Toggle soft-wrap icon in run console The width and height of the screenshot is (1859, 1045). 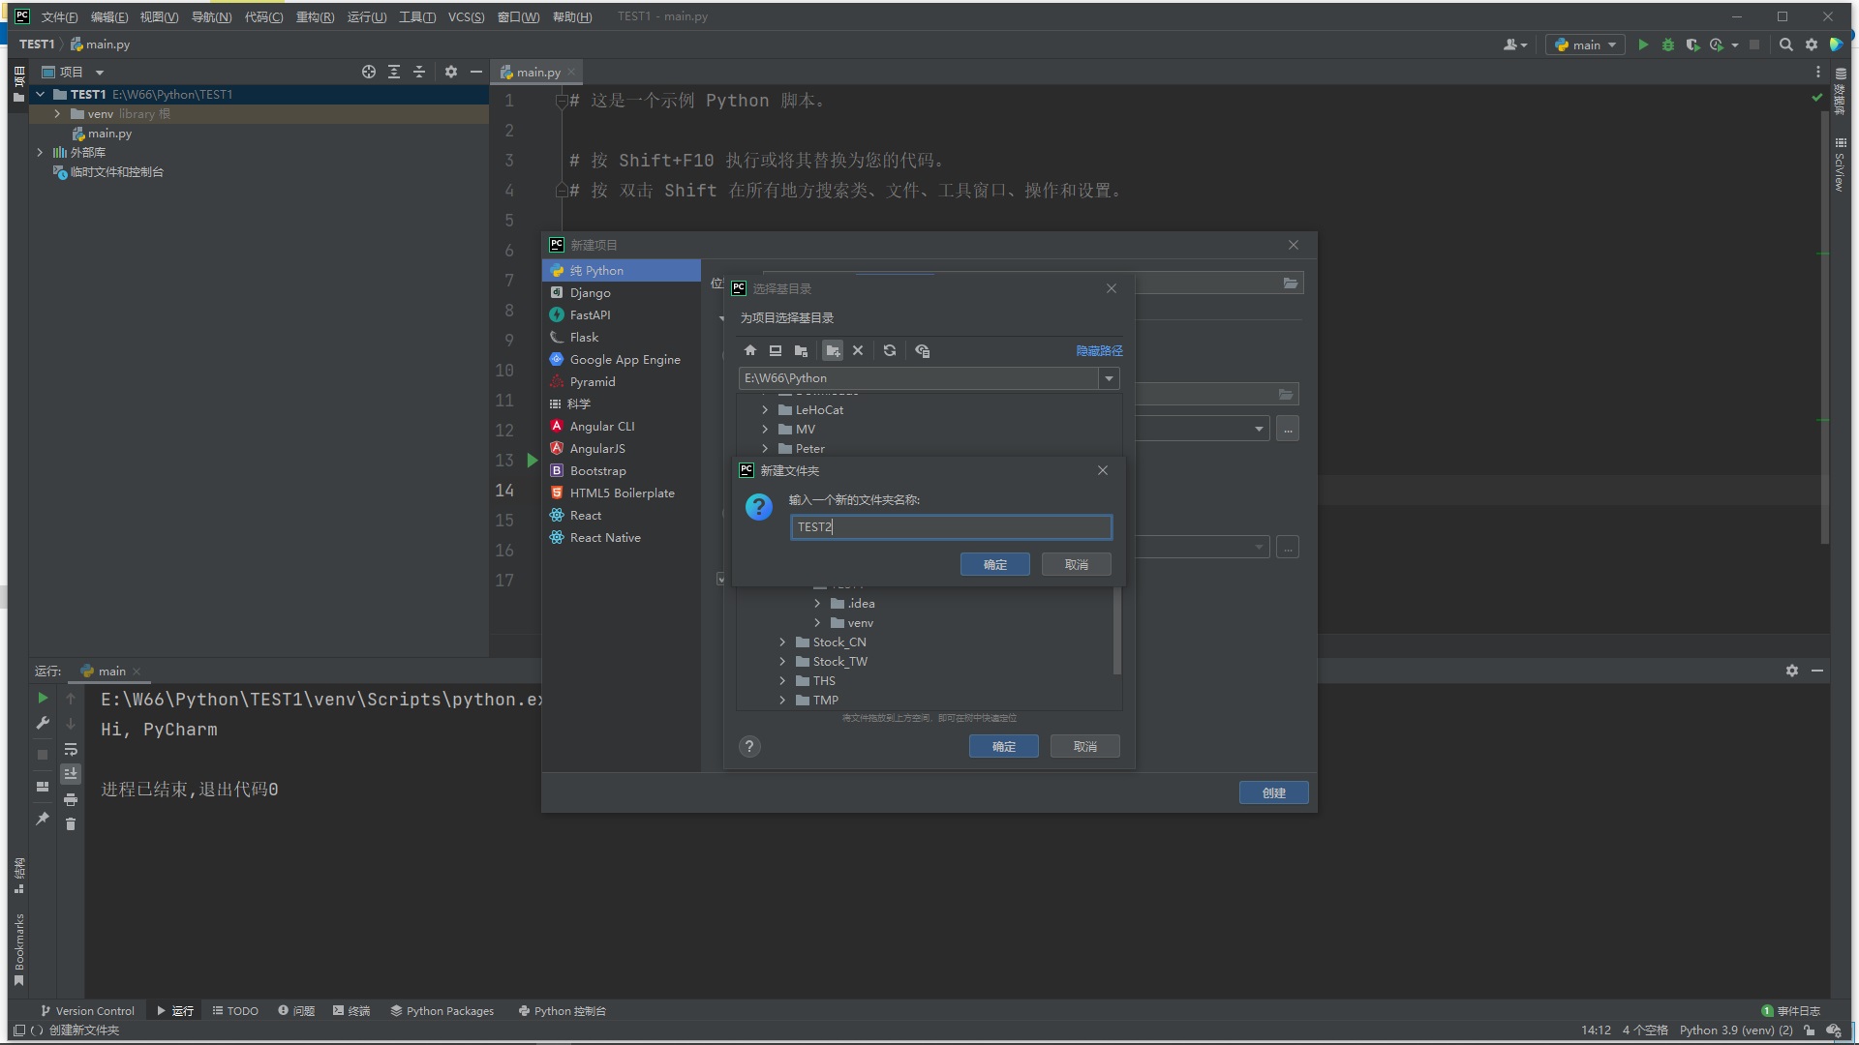pyautogui.click(x=71, y=749)
